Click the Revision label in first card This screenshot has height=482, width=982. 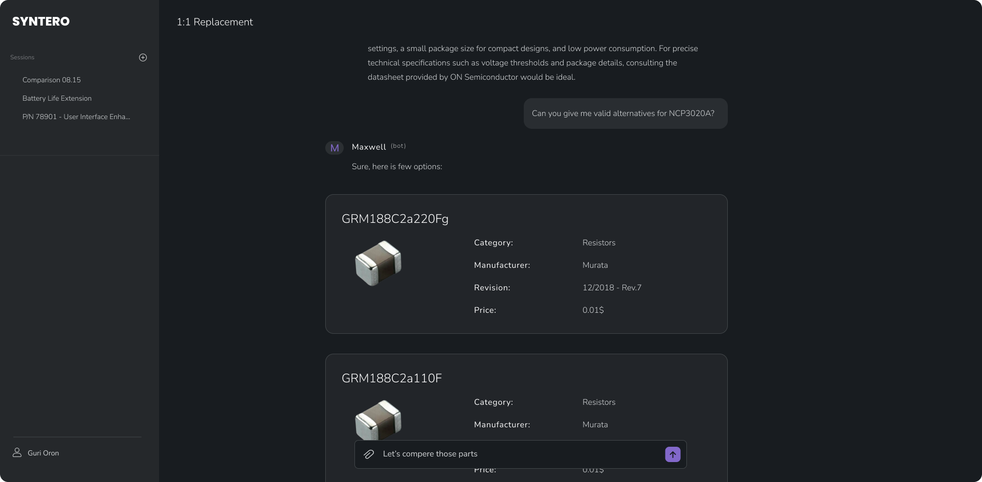(492, 288)
